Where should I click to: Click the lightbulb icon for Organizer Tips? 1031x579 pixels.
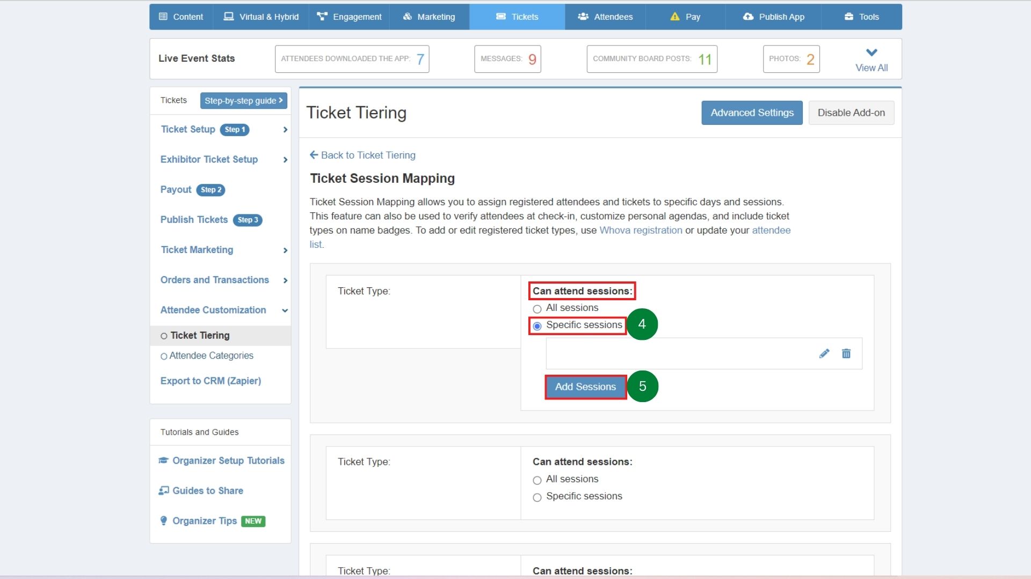(x=164, y=521)
